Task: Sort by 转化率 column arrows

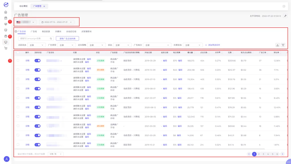Action: pos(280,53)
